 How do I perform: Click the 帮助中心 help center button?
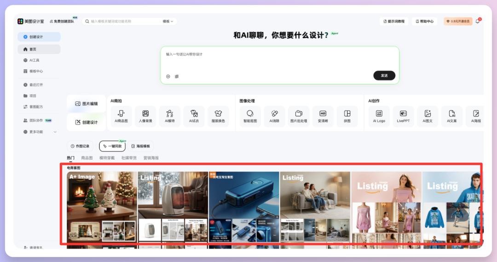(425, 21)
